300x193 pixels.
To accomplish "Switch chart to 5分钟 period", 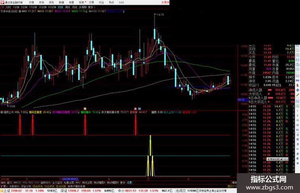I will tap(24, 7).
